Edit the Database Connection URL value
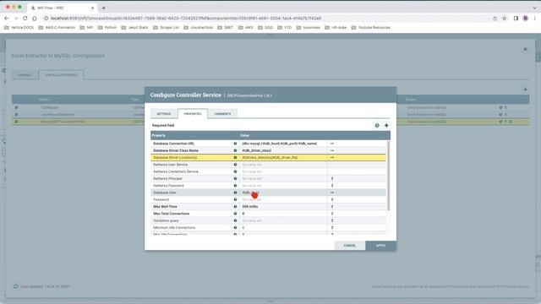The image size is (541, 304). pyautogui.click(x=283, y=144)
